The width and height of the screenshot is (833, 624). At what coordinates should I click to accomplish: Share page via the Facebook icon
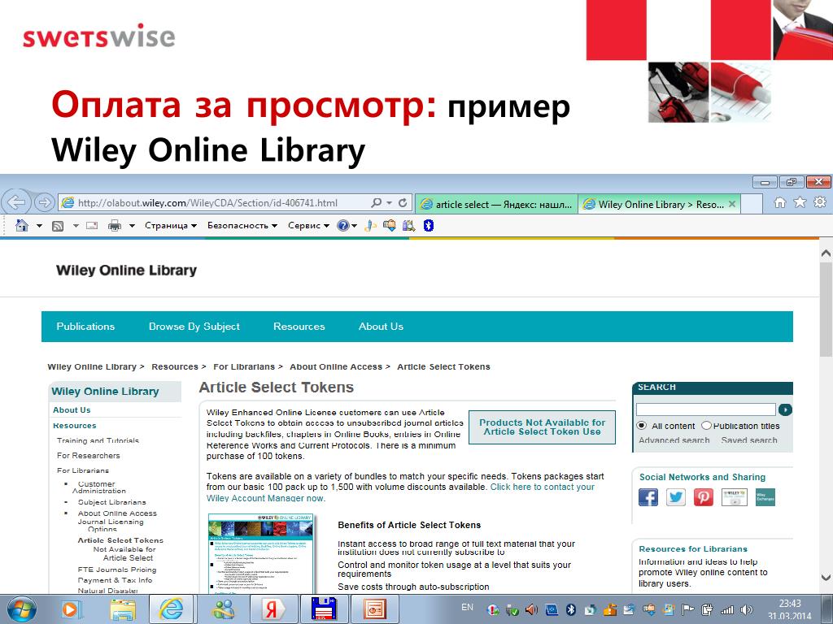pos(648,497)
